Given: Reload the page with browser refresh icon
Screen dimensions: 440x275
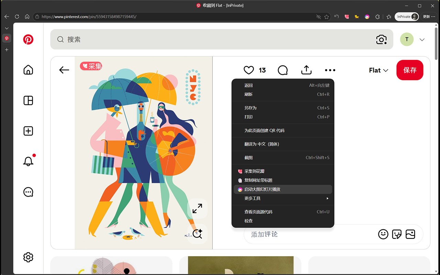Looking at the screenshot, I should (17, 16).
